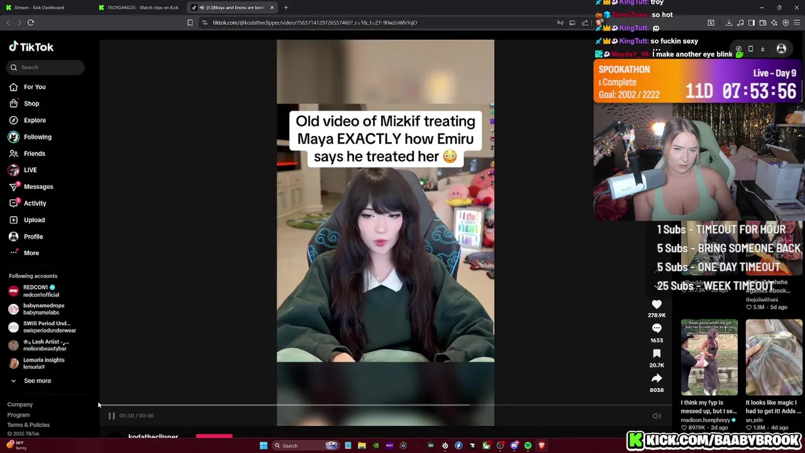Open the comments with 1633 count
Viewport: 805px width, 453px height.
point(657,328)
